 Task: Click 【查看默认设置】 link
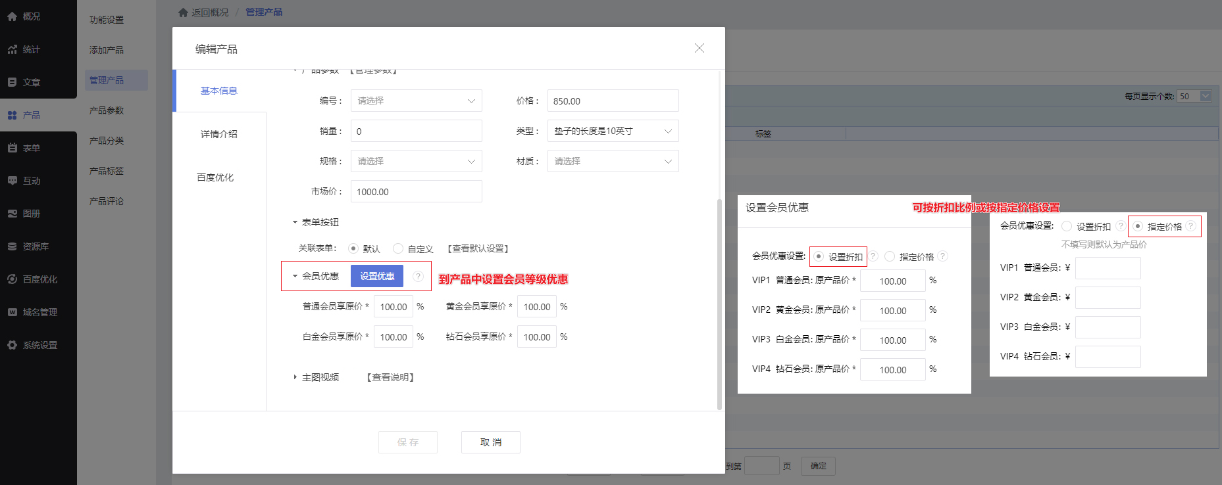pos(478,248)
